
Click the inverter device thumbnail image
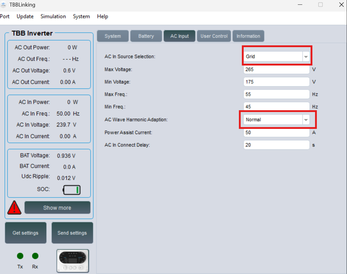[73, 261]
